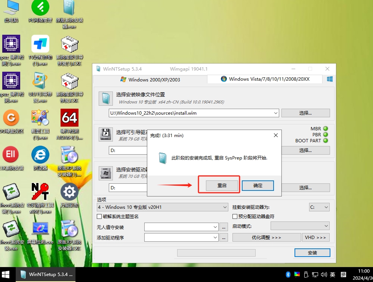This screenshot has height=282, width=373.
Task: Click 选择... for installation drive
Action: [x=306, y=188]
